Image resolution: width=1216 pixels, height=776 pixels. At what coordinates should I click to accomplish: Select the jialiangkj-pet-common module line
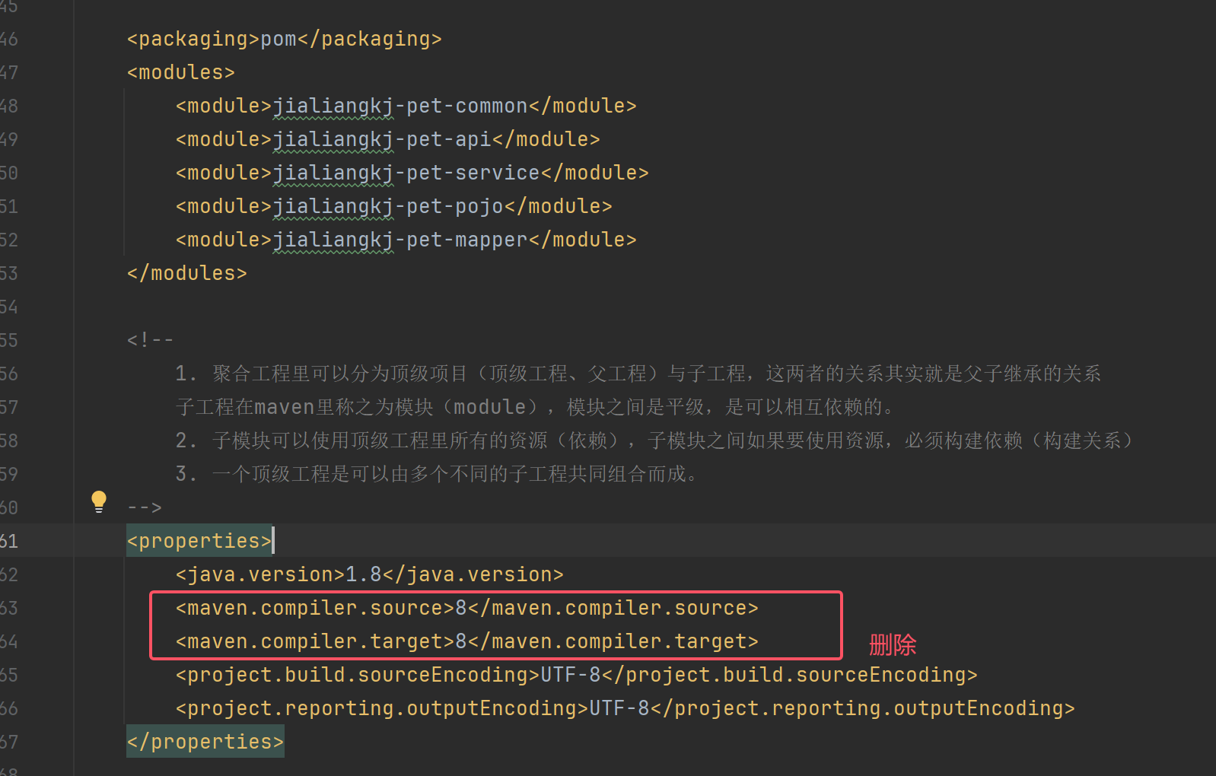(x=406, y=106)
